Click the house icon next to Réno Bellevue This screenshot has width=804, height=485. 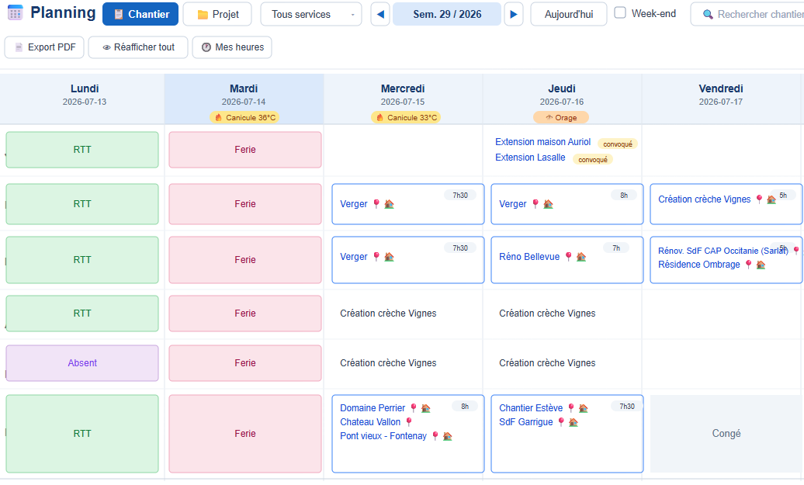pos(581,257)
